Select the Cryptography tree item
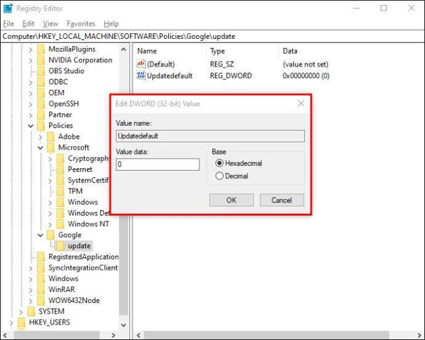 tap(88, 158)
